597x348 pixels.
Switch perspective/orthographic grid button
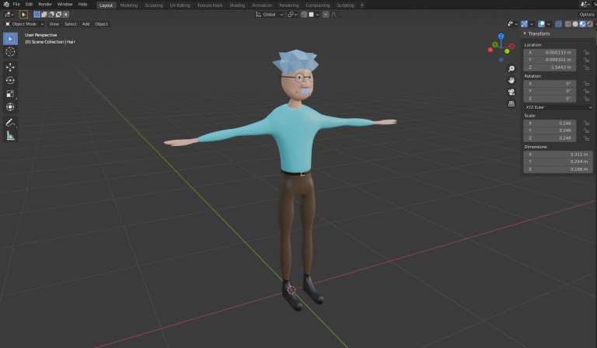511,103
